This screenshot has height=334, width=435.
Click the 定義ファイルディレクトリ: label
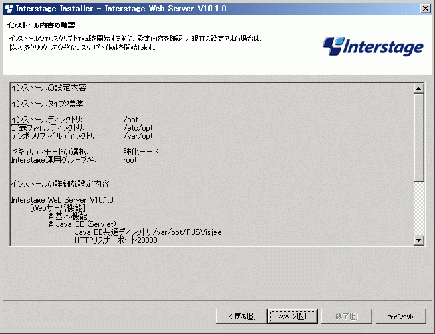[47, 128]
